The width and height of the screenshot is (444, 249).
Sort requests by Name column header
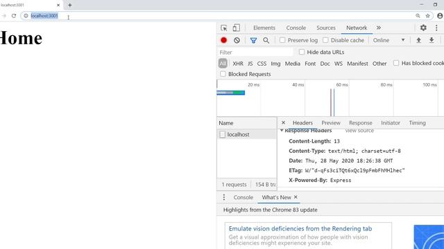point(247,123)
